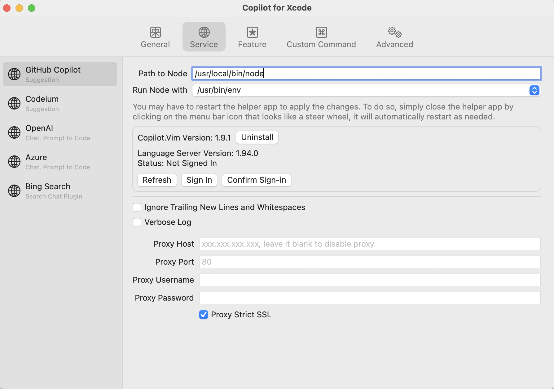This screenshot has width=554, height=389.
Task: Click the Run Node with /usr/bin/env value
Action: pyautogui.click(x=219, y=90)
